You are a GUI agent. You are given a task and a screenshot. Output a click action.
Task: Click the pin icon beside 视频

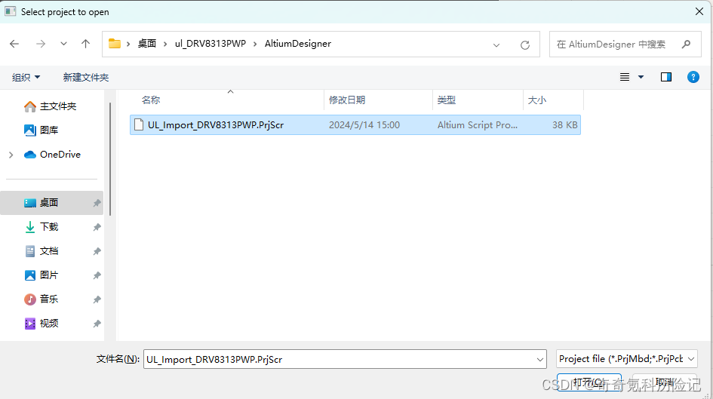point(97,324)
